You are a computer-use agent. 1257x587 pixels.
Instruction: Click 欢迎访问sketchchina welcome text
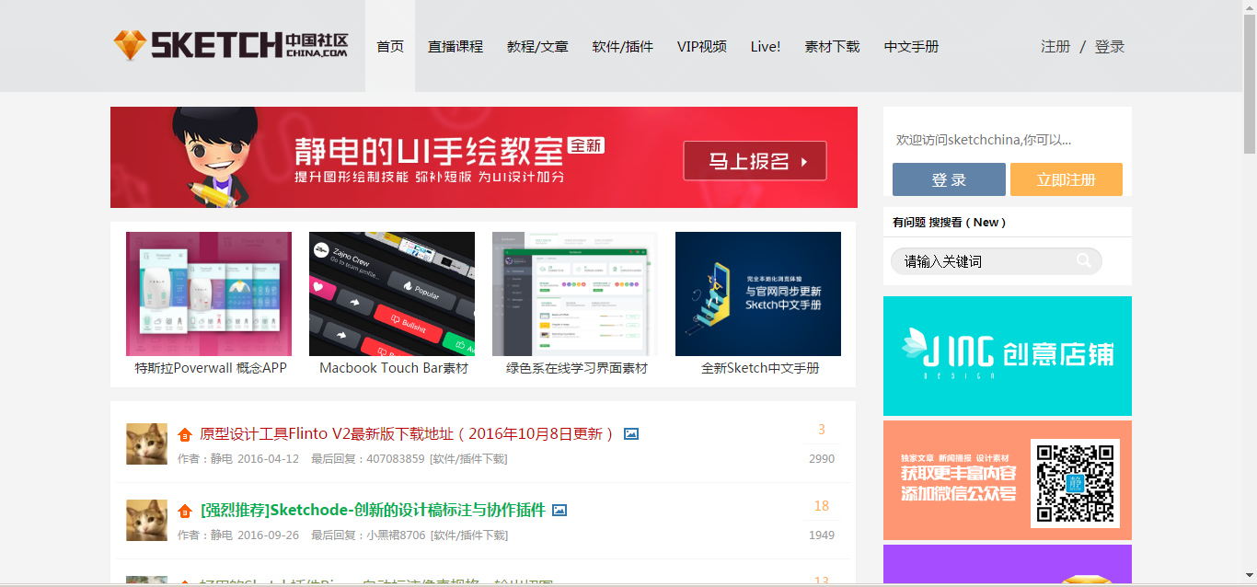click(984, 140)
